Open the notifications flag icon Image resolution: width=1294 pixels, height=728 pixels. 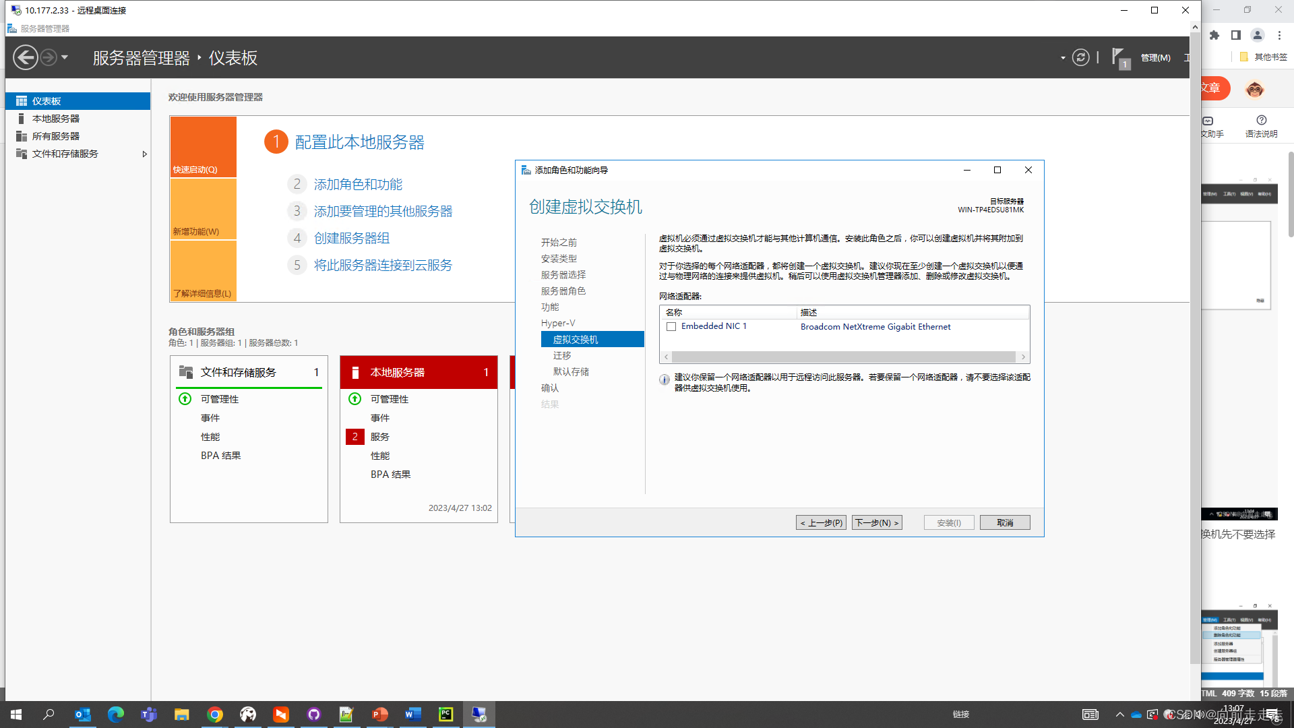tap(1119, 57)
